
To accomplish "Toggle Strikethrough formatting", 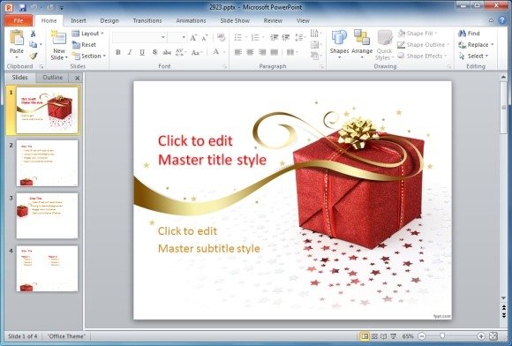I will tap(167, 52).
